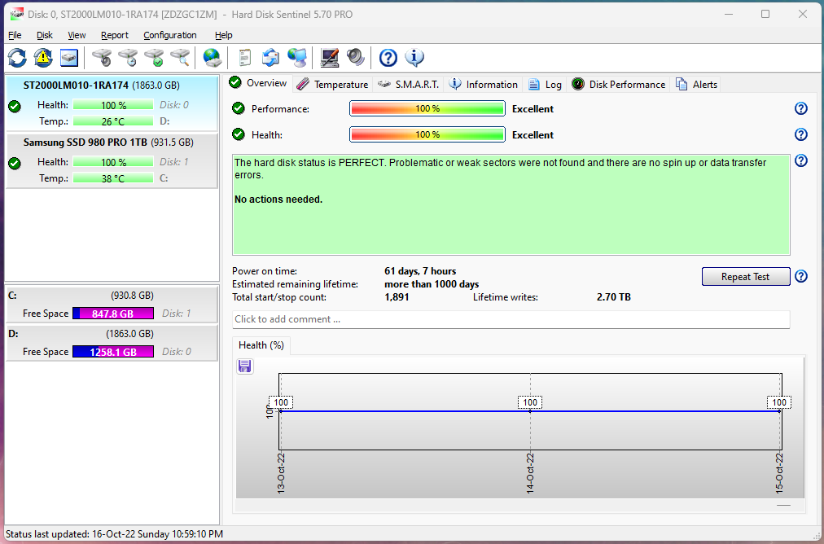The height and width of the screenshot is (544, 824).
Task: Click green check icon on Samsung SSD disk
Action: click(x=15, y=164)
